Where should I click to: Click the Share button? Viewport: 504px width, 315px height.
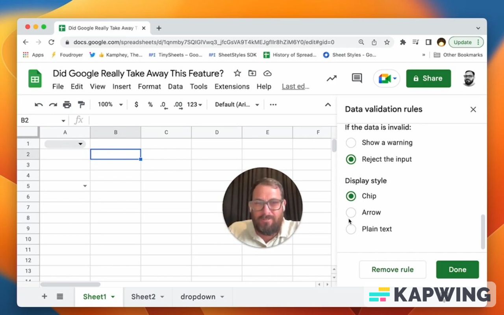[428, 78]
